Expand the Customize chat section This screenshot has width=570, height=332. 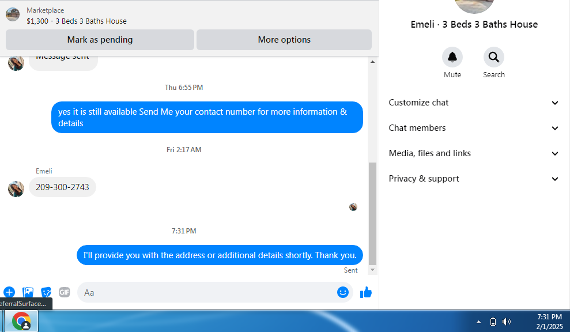(x=474, y=103)
